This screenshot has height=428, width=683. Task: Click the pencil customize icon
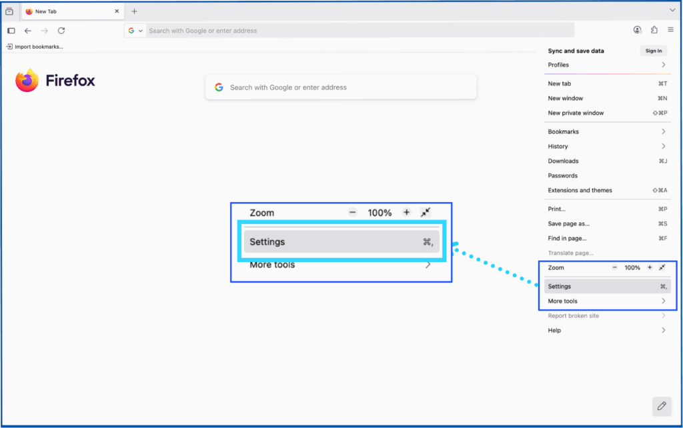[x=662, y=405]
